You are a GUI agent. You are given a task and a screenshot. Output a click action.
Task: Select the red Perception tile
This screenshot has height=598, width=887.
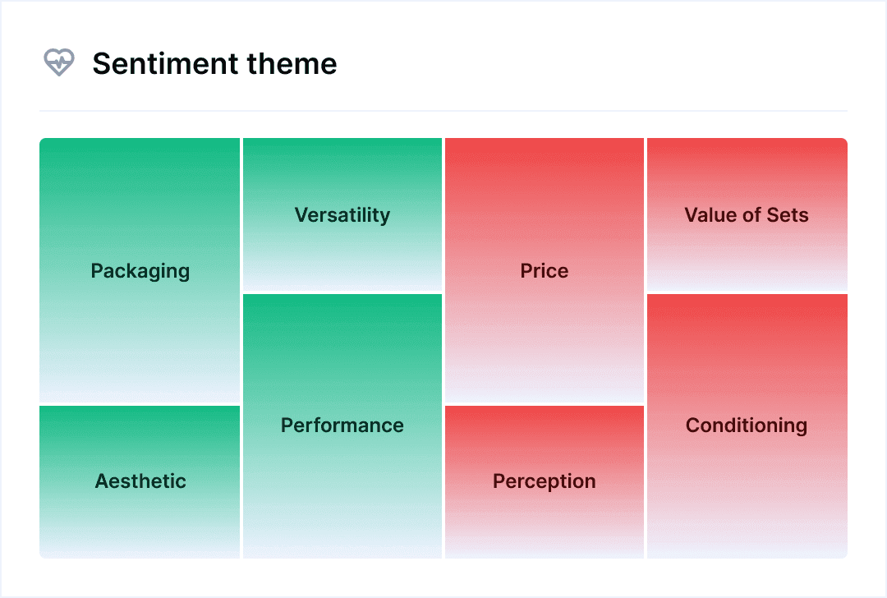545,517
